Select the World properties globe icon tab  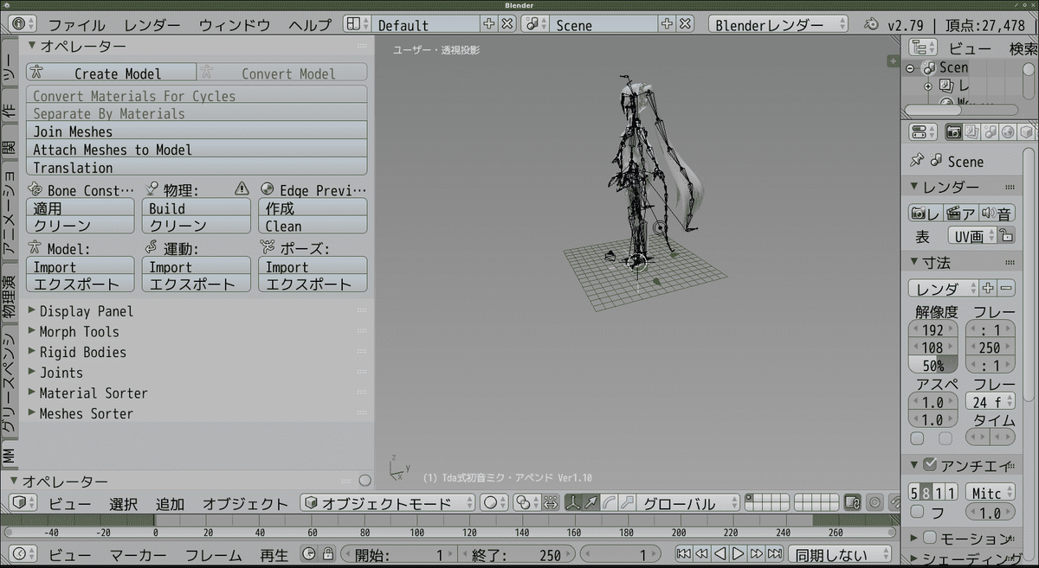(x=1007, y=131)
